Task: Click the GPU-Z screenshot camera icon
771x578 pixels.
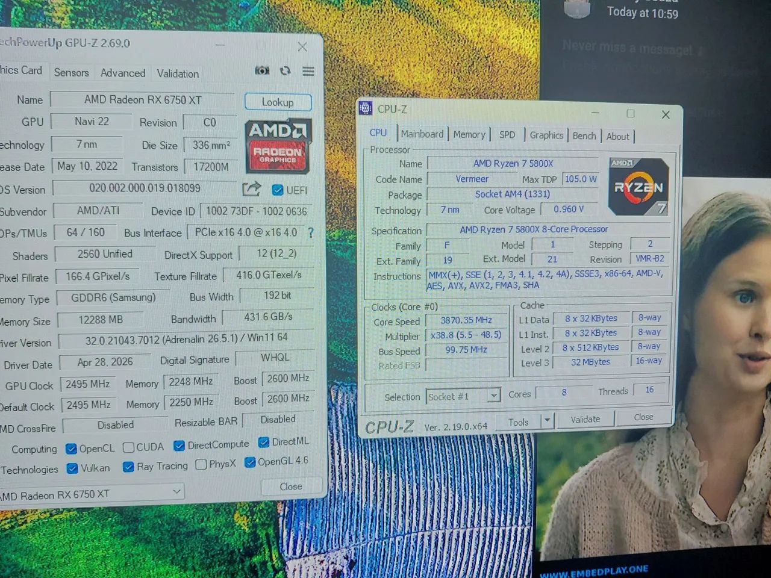Action: (262, 70)
